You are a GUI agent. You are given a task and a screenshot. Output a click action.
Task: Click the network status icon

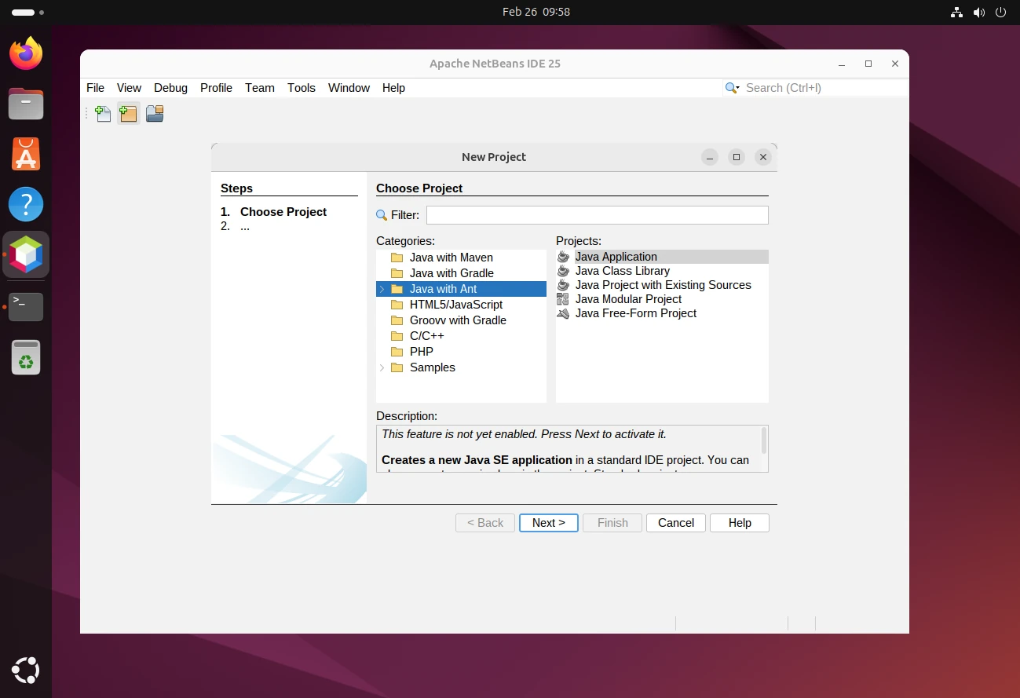click(x=956, y=12)
